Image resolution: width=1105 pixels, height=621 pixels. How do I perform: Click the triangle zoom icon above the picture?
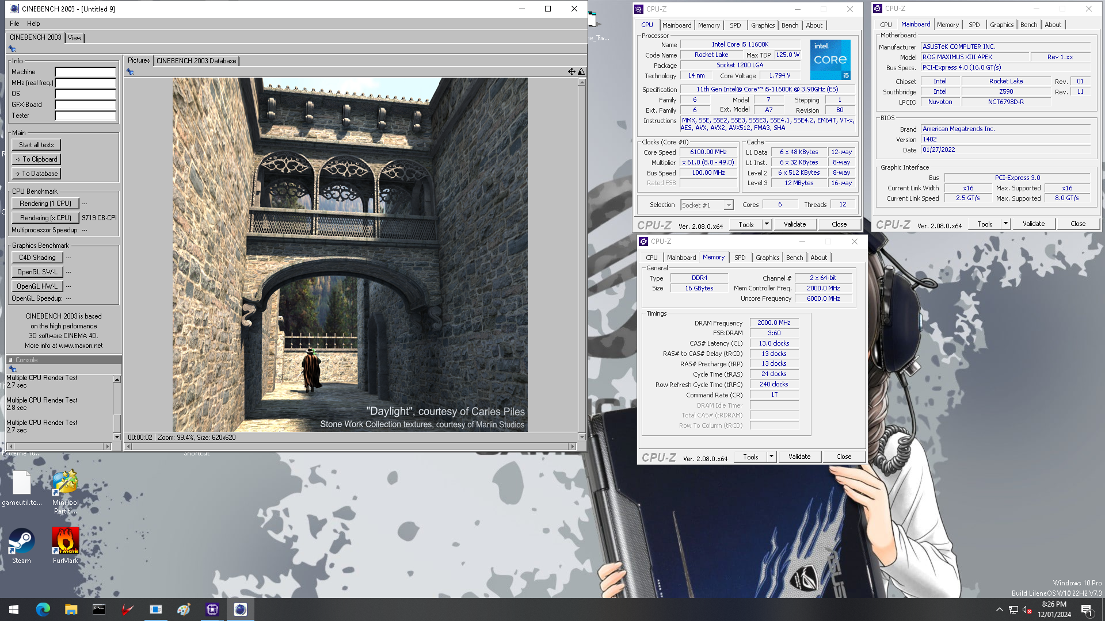[581, 72]
